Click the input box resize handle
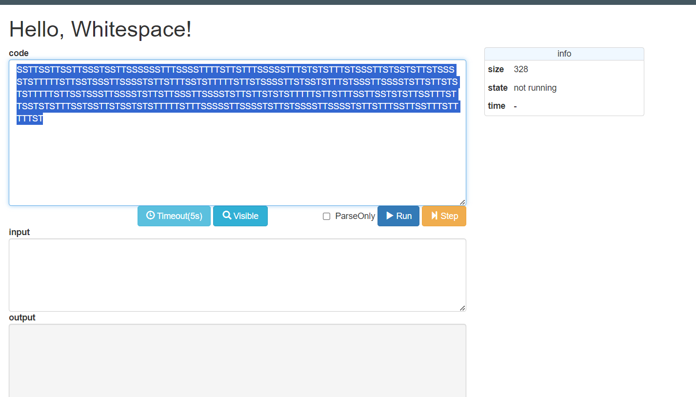The width and height of the screenshot is (696, 397). click(462, 308)
